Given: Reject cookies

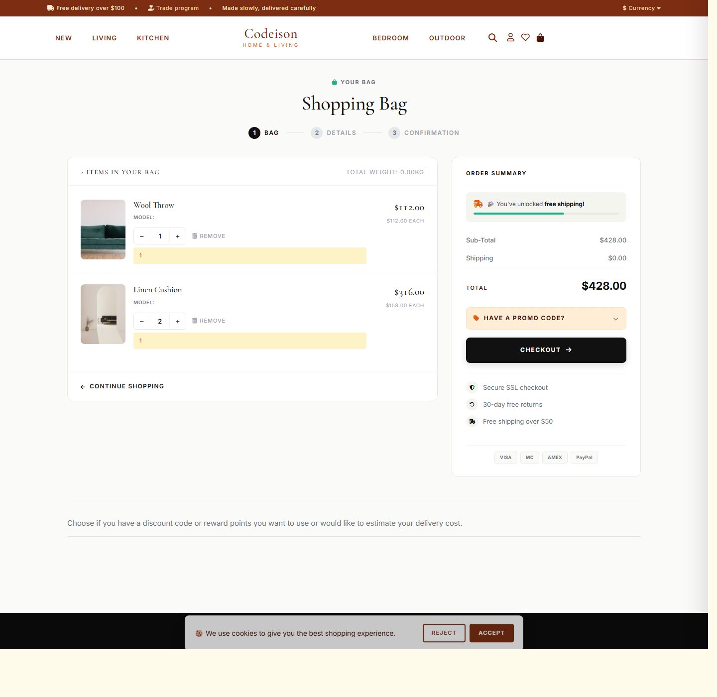Looking at the screenshot, I should (444, 633).
